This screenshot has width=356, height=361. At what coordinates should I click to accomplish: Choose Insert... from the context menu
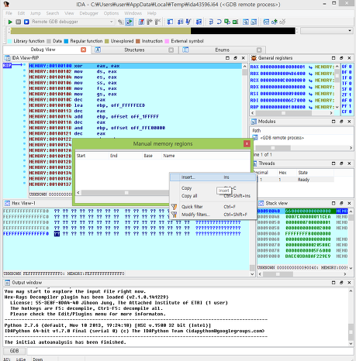pos(213,177)
